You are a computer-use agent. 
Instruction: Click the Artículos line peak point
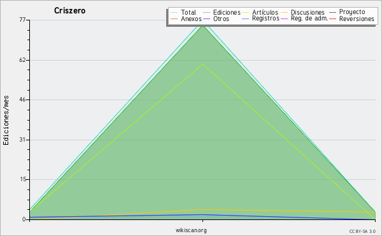coord(202,64)
